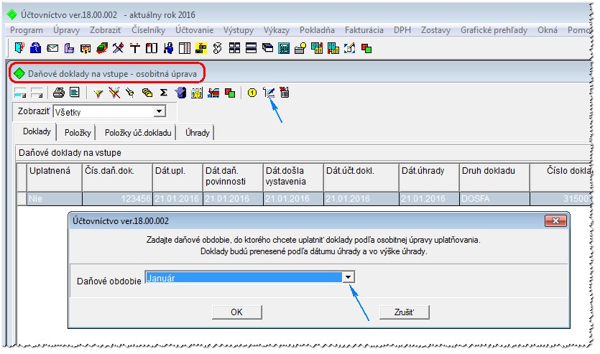
Task: Switch to the Položky úč.dokladu tab
Action: [x=138, y=133]
